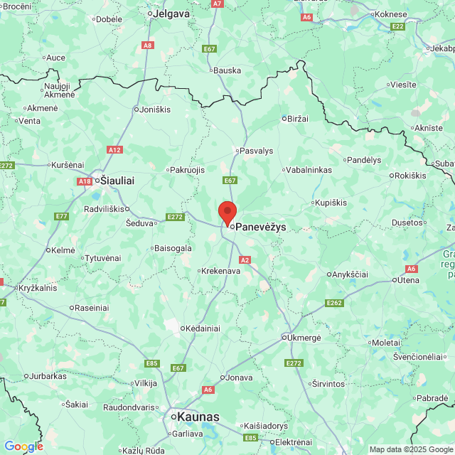455x455 pixels.
Task: Click the Ukmergė town marker
Action: tap(284, 338)
